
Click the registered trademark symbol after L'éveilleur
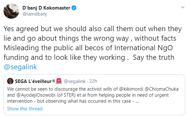point(53,80)
